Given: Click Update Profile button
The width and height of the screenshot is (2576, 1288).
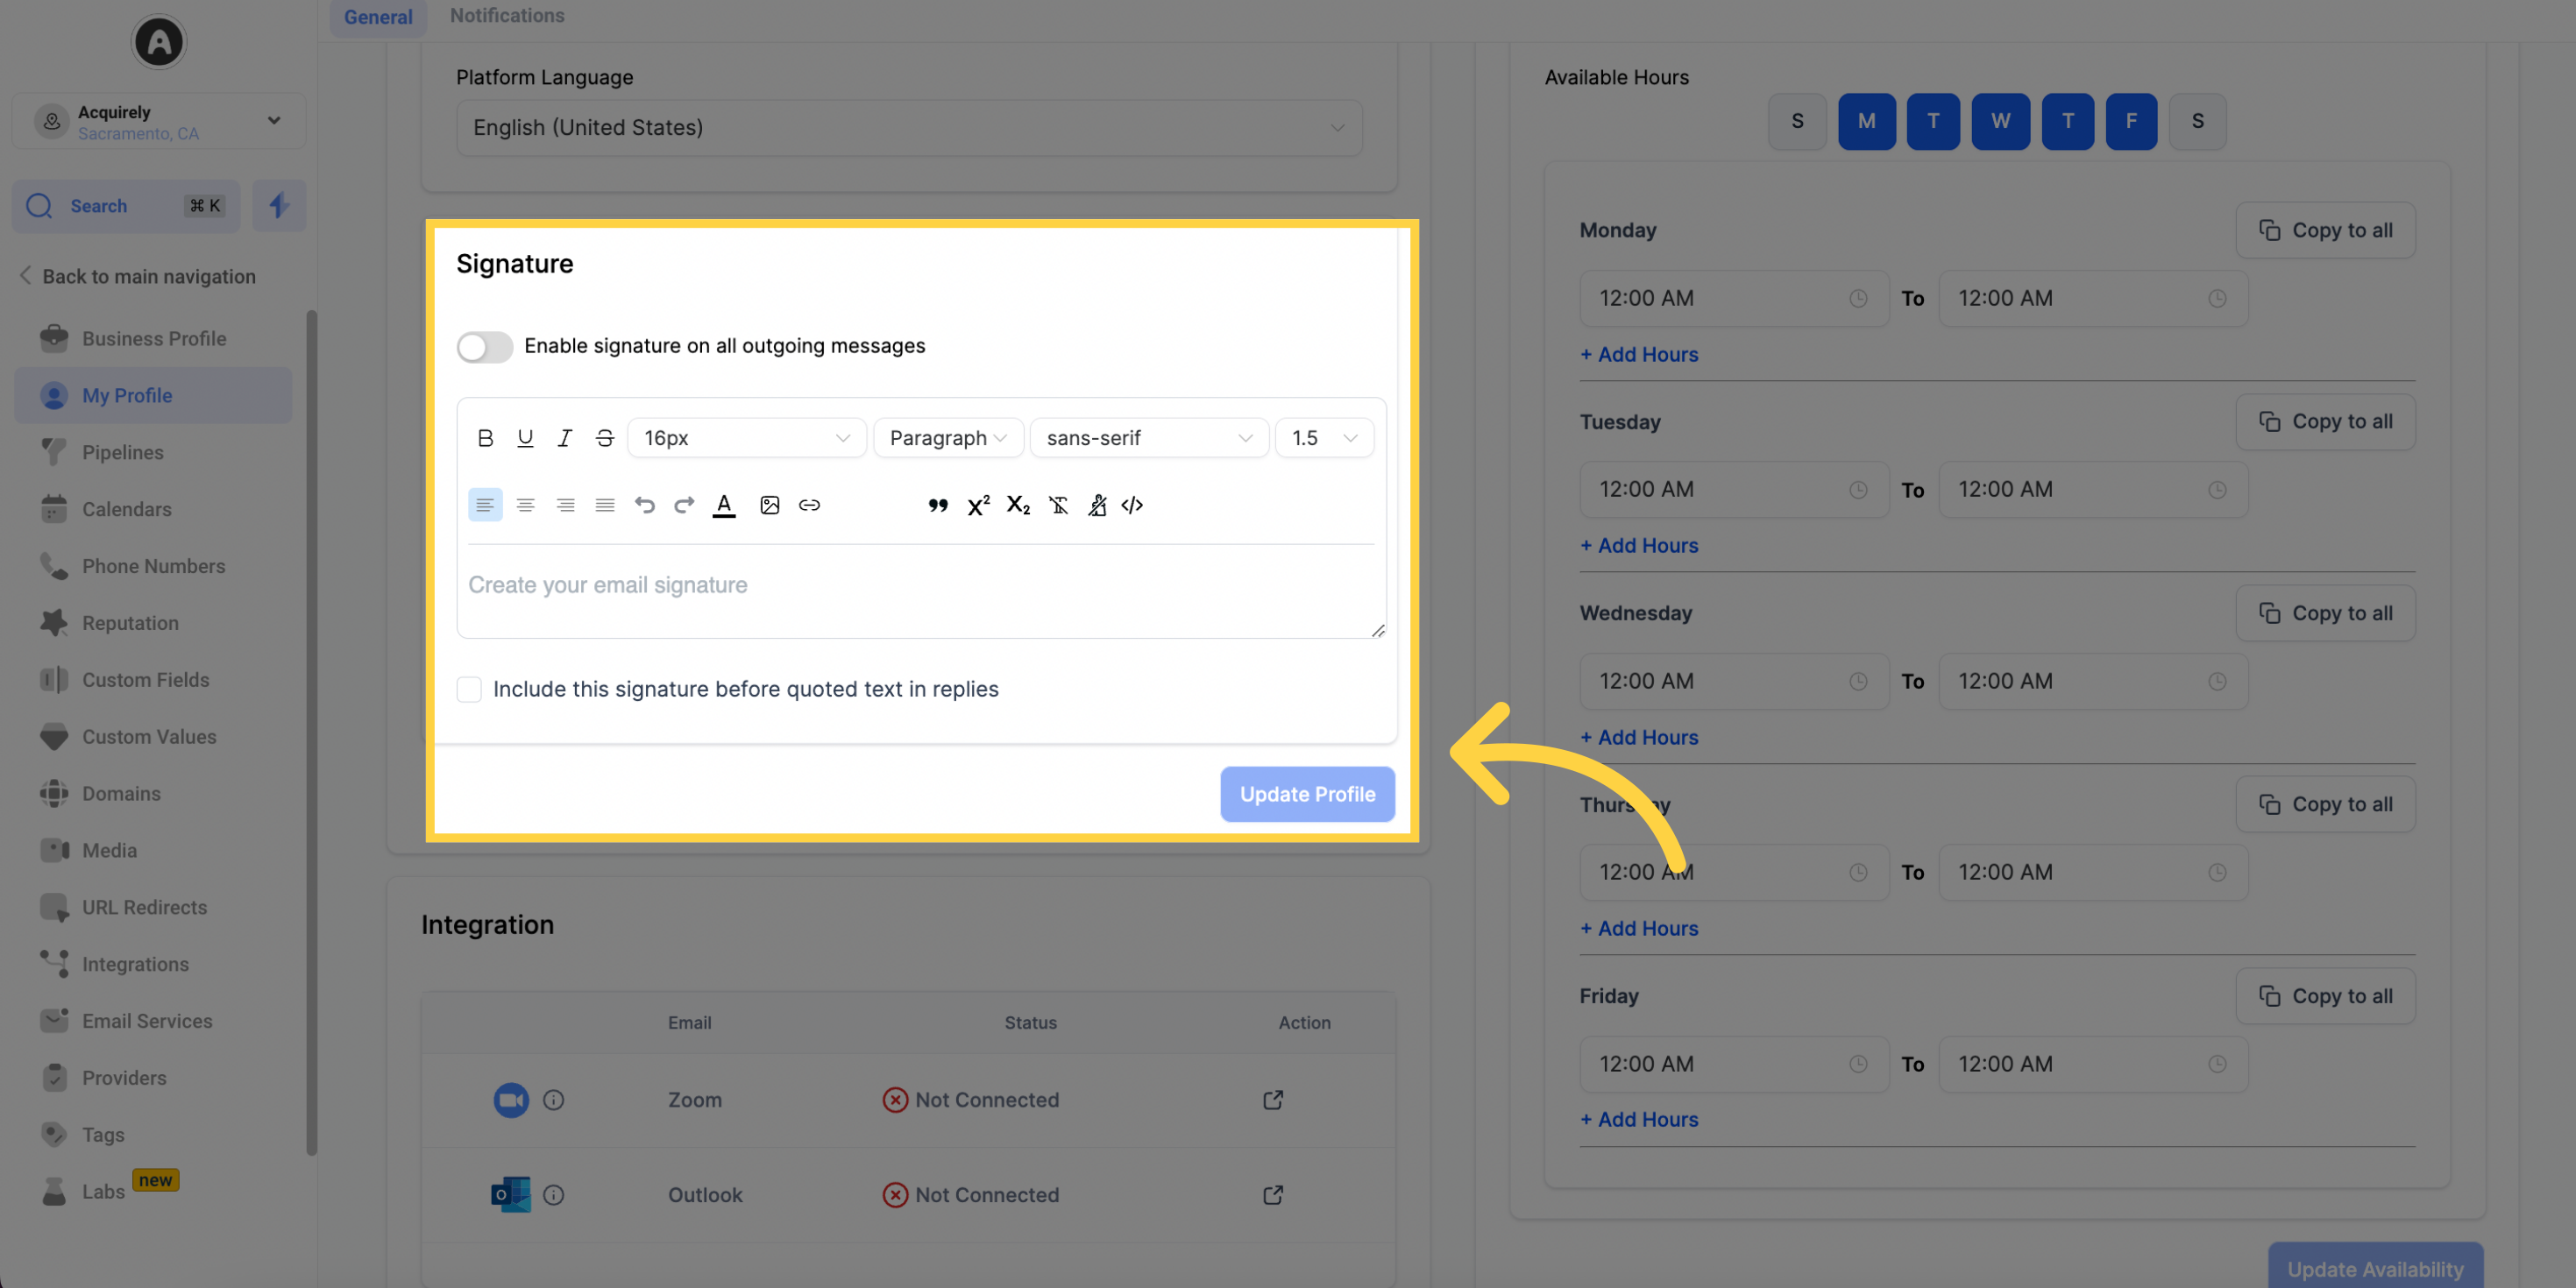Looking at the screenshot, I should coord(1308,794).
